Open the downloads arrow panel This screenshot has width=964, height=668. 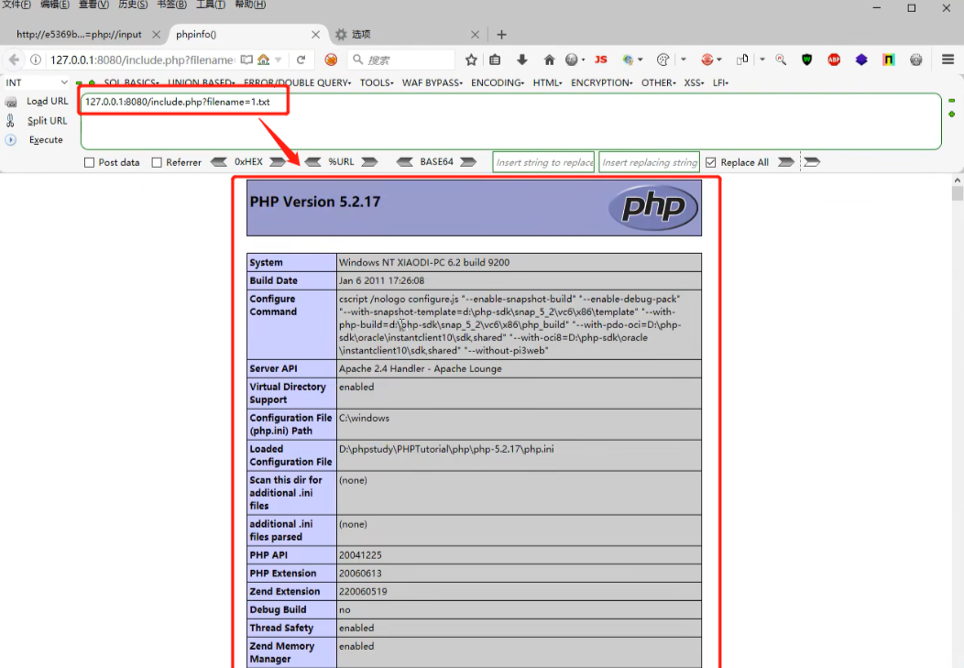point(522,60)
